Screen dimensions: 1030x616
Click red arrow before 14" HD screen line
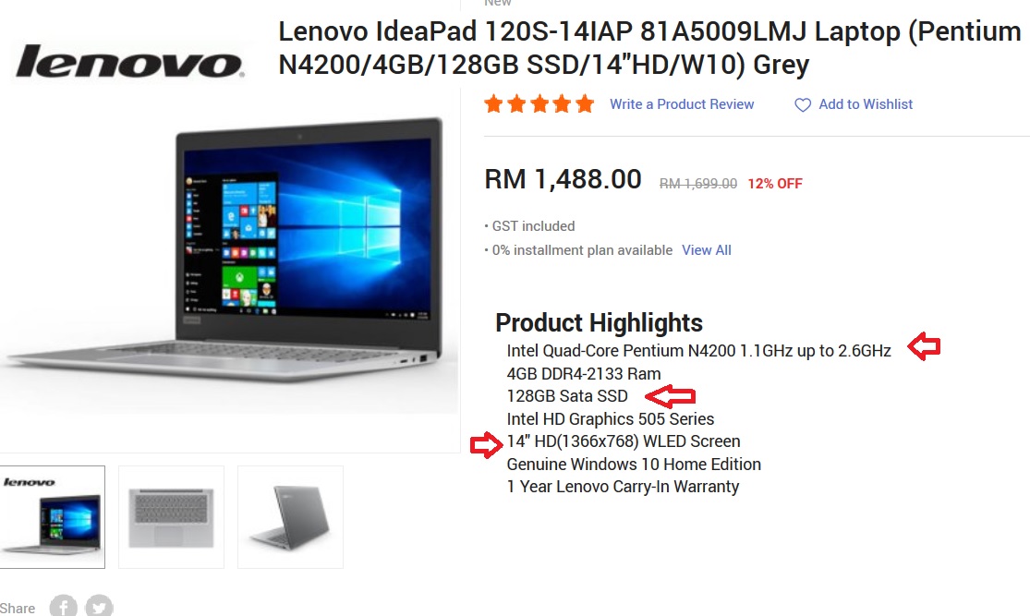(486, 445)
